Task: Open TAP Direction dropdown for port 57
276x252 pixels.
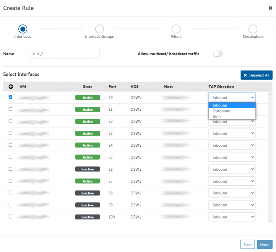Action: point(231,181)
